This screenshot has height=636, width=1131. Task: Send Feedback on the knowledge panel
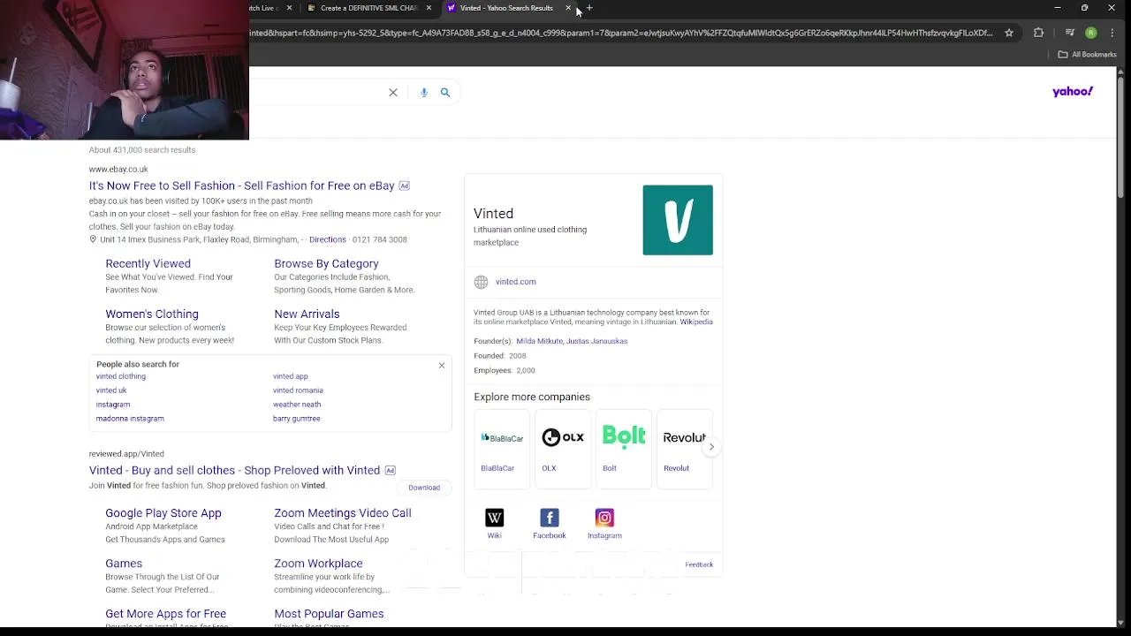coord(699,564)
